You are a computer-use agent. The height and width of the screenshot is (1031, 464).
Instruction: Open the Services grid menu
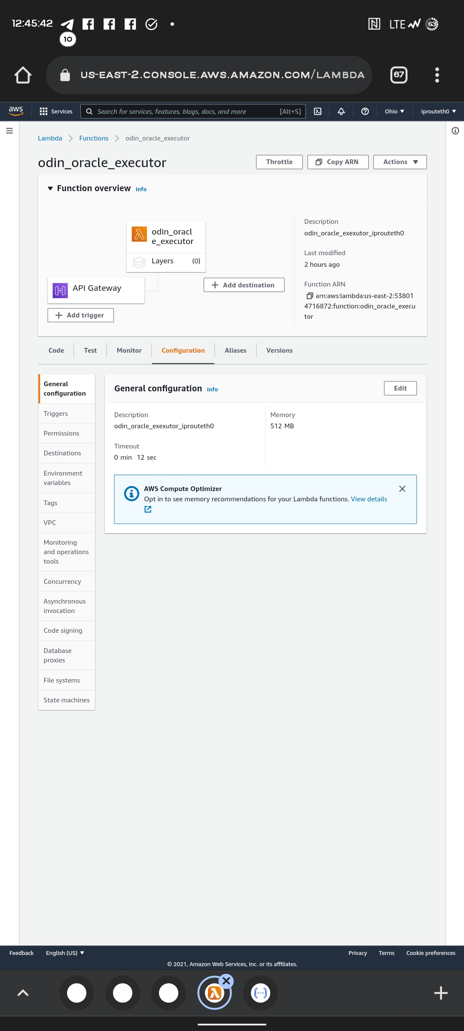pyautogui.click(x=56, y=111)
